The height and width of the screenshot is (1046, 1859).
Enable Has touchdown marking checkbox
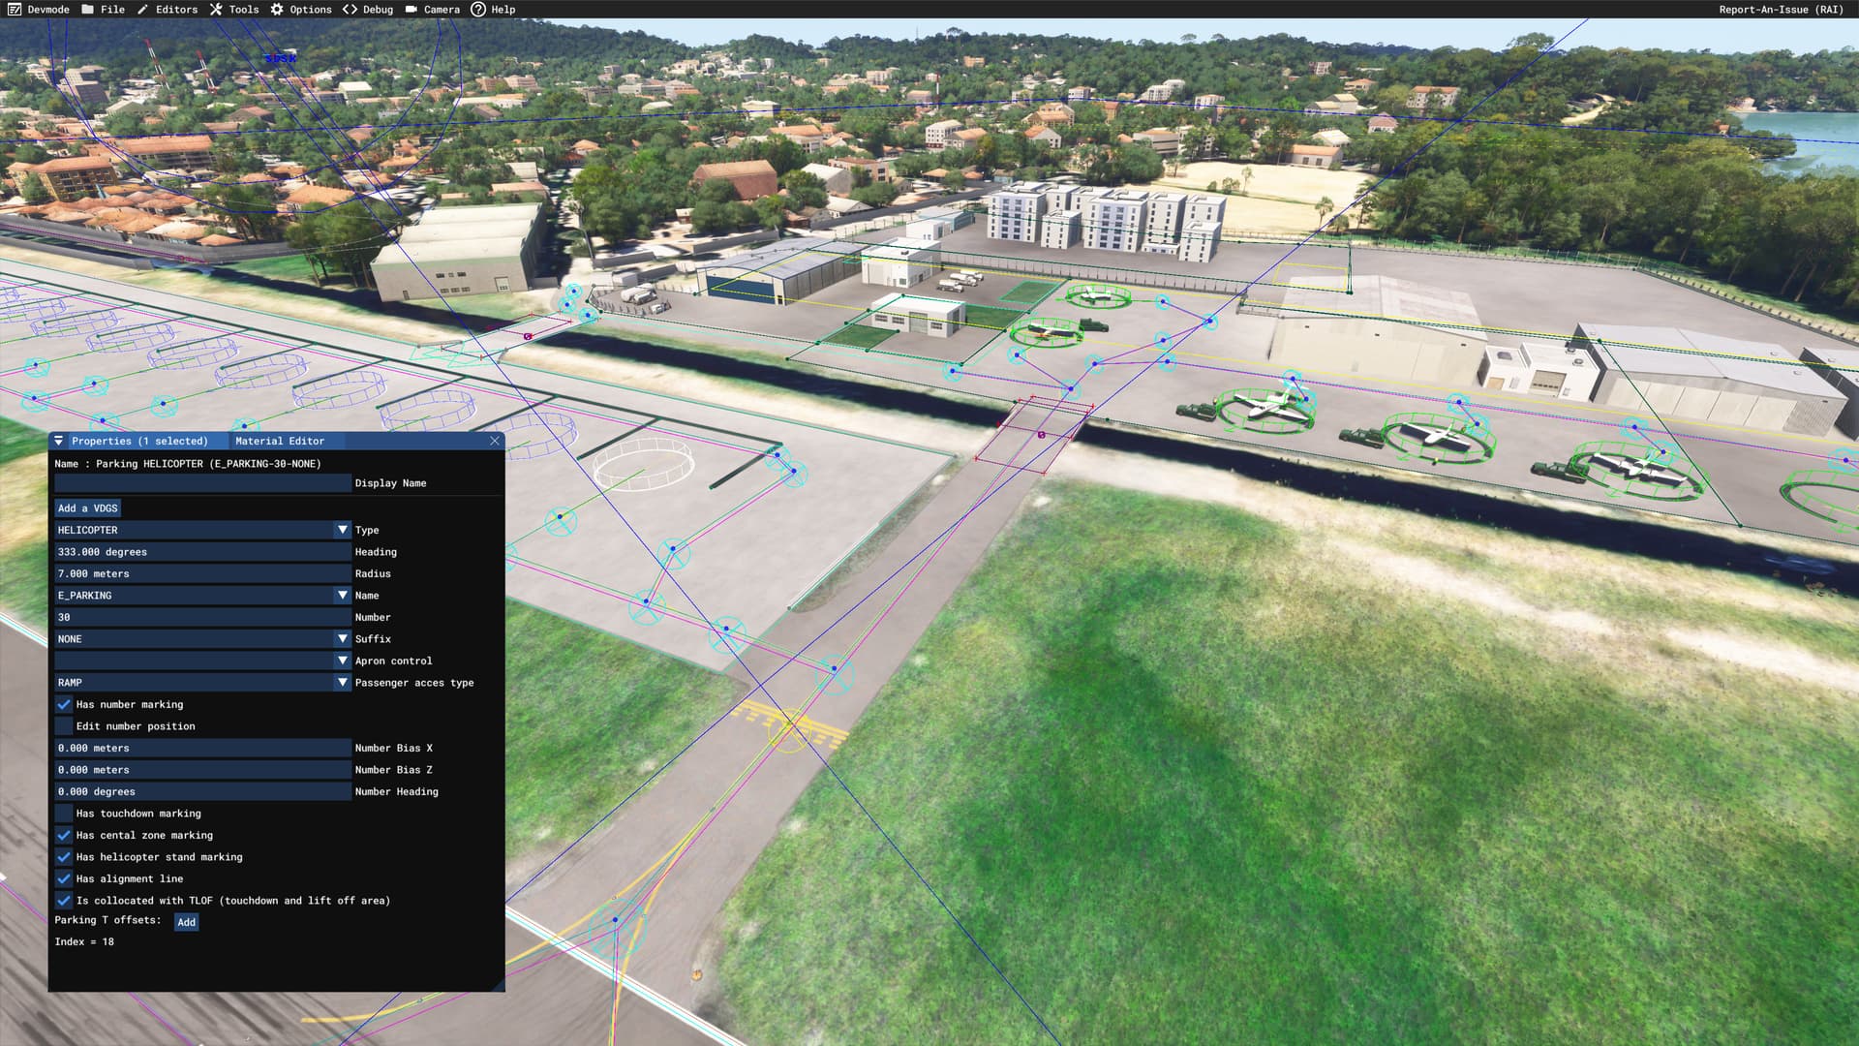(x=64, y=813)
